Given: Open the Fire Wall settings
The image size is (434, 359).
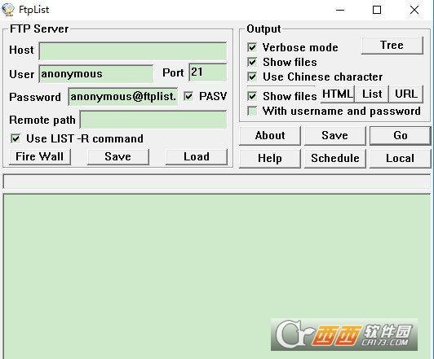Looking at the screenshot, I should [40, 157].
